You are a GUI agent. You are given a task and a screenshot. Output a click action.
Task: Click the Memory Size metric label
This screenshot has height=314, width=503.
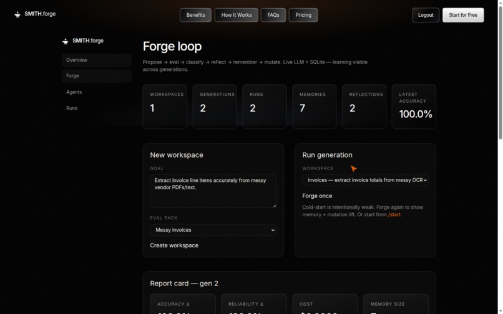coord(388,304)
